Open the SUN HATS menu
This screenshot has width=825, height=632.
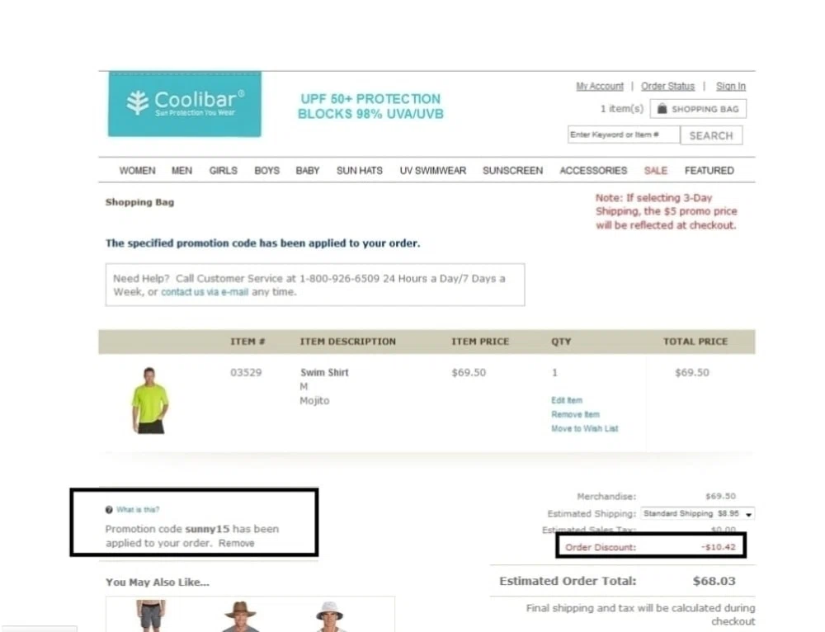tap(360, 171)
